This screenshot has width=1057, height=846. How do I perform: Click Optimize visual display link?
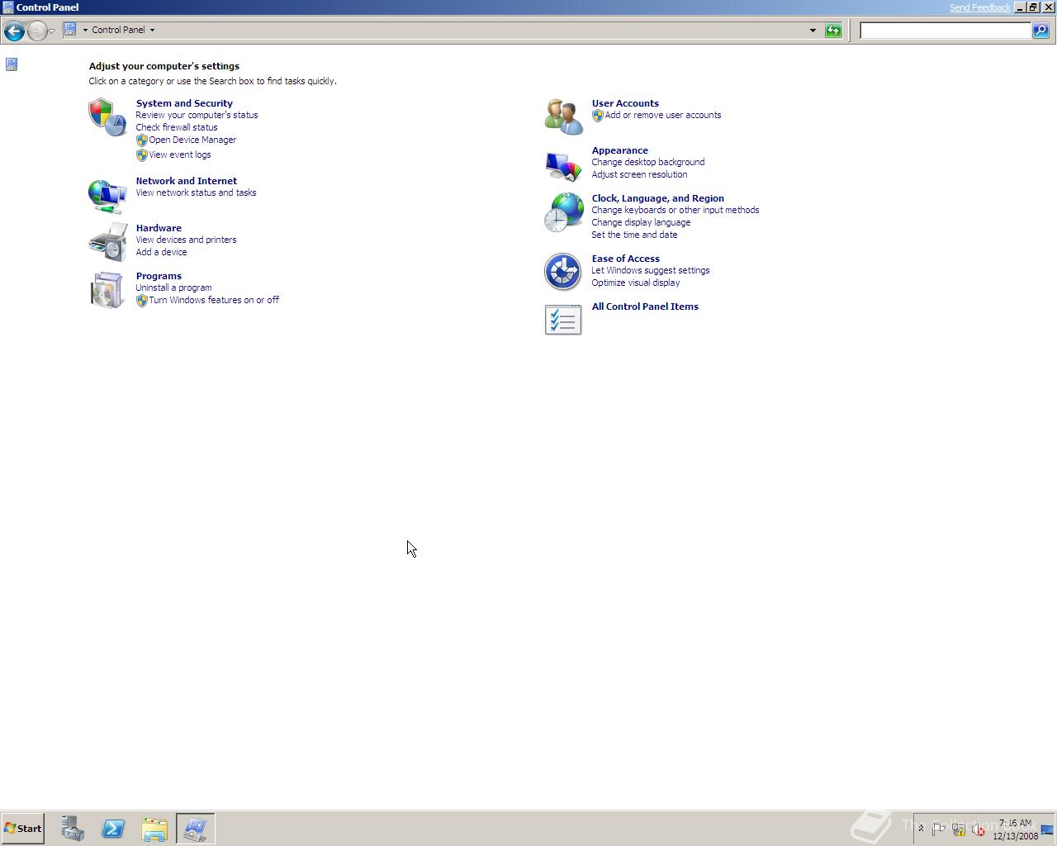pyautogui.click(x=635, y=283)
